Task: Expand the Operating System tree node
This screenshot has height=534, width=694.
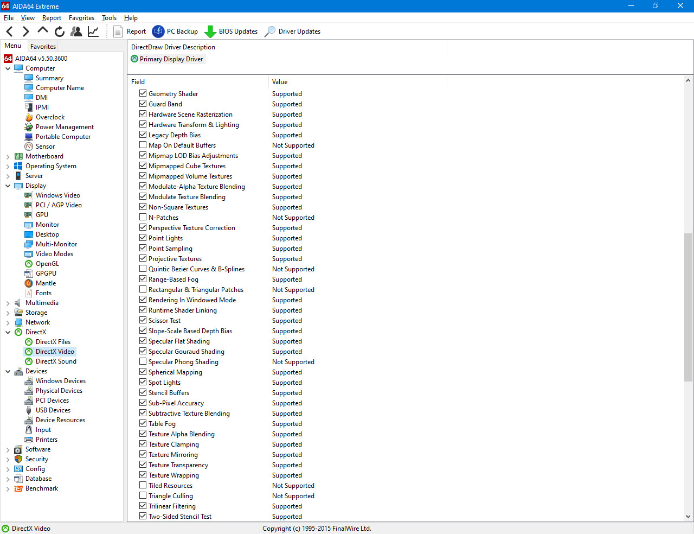Action: coord(8,166)
